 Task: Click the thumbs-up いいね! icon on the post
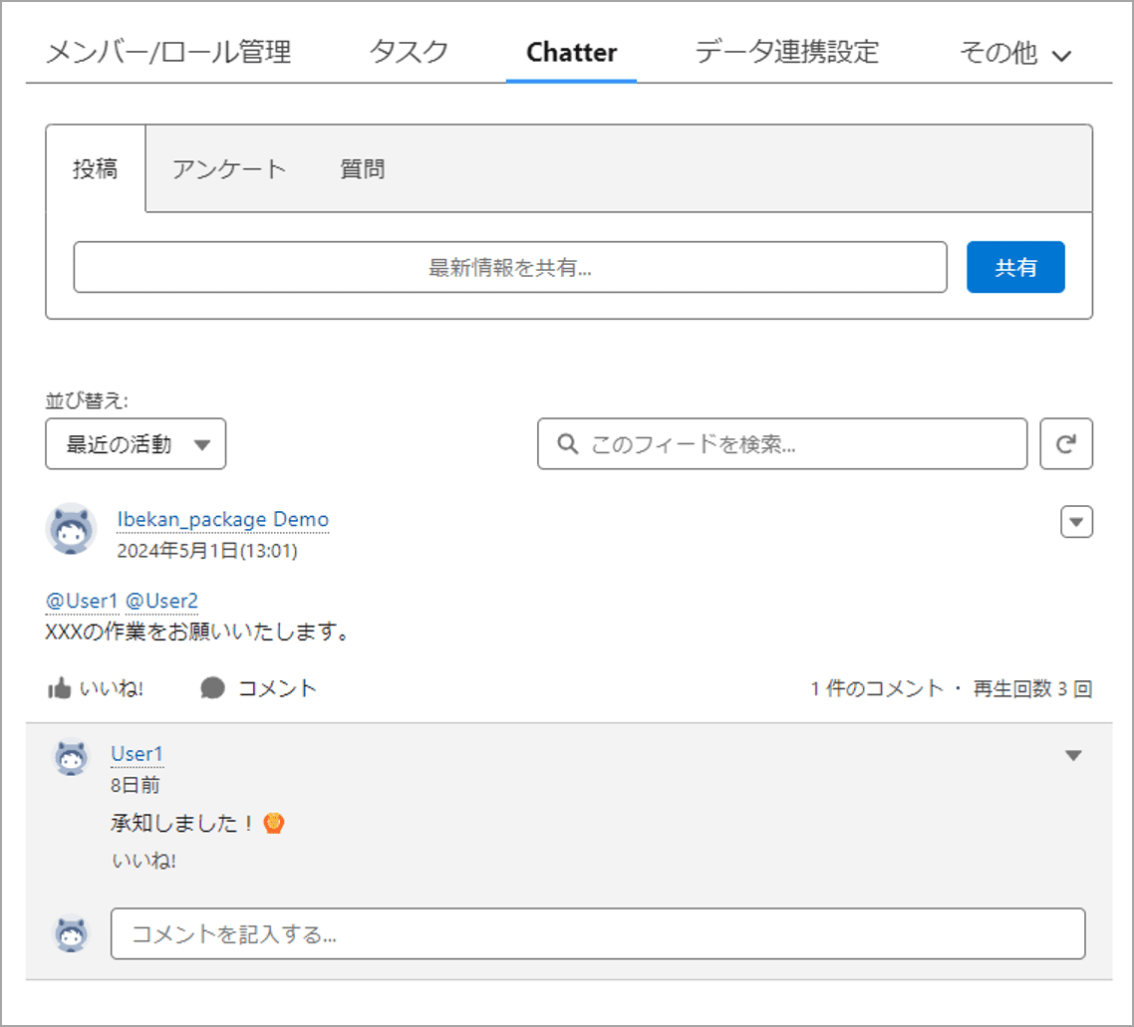click(x=59, y=688)
